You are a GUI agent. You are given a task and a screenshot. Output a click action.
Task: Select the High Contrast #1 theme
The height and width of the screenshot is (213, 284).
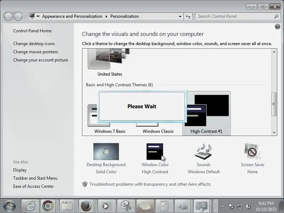coord(207,113)
